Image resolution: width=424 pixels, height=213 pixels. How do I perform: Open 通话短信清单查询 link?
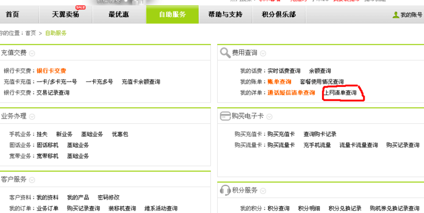pos(291,93)
